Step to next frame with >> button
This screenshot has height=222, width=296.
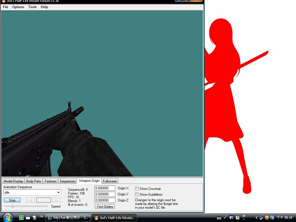(x=57, y=200)
